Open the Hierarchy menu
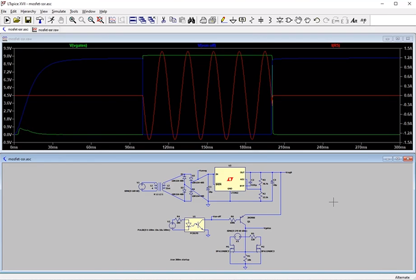The width and height of the screenshot is (416, 280). coord(28,11)
